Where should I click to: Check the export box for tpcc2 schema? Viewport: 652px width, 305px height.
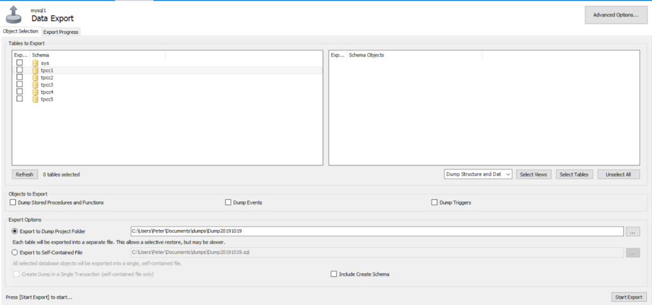[20, 77]
